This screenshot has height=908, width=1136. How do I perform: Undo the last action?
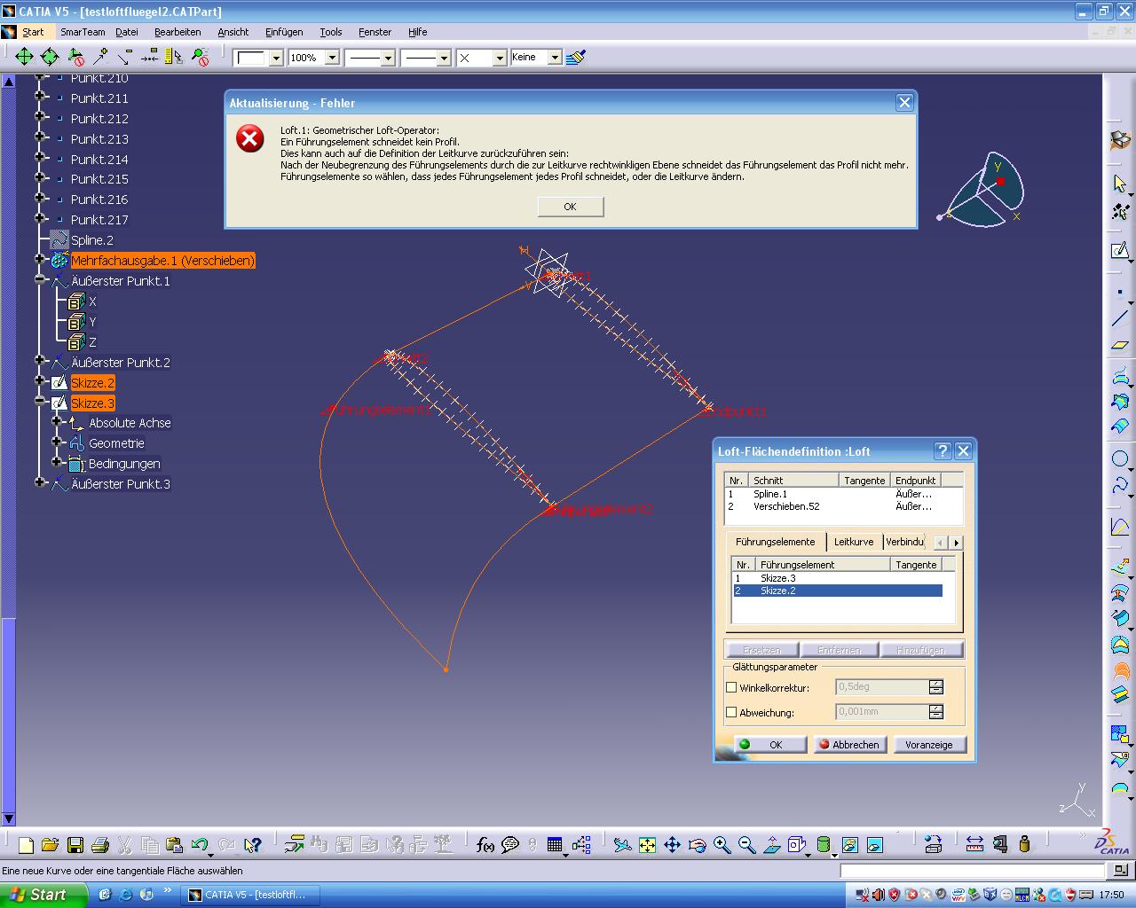click(200, 845)
